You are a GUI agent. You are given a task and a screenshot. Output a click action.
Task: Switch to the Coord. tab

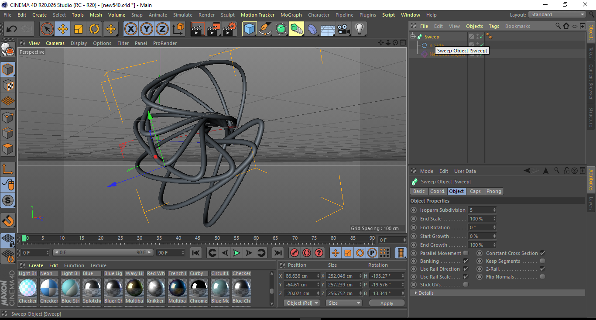tap(438, 191)
